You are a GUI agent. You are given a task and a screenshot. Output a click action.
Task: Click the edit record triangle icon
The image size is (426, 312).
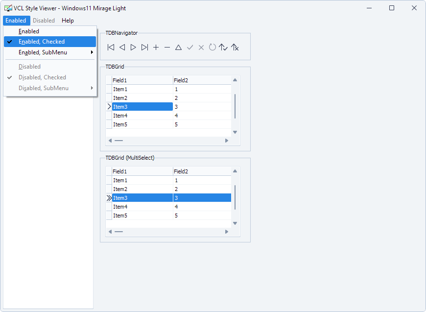179,48
